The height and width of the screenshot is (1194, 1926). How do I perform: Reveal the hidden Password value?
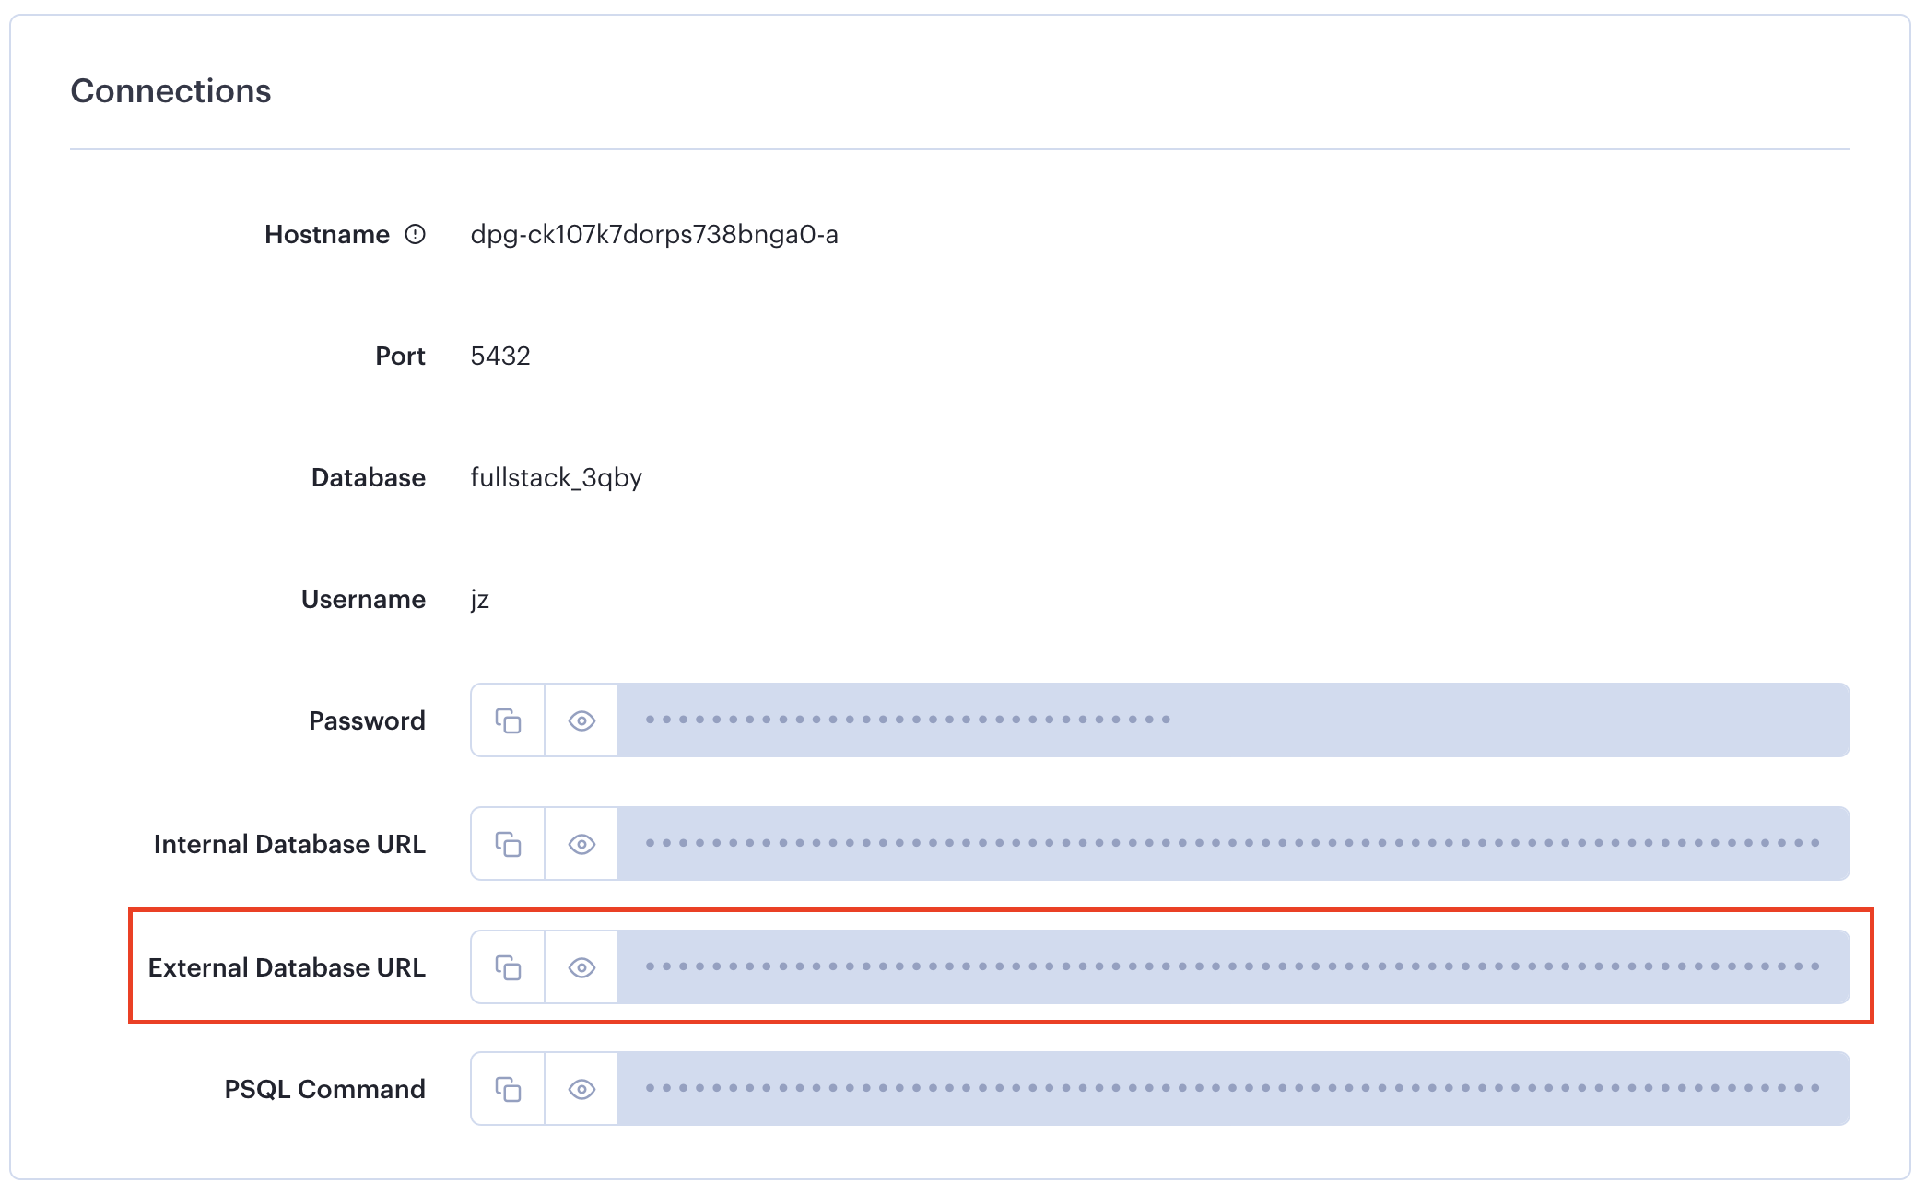(x=581, y=720)
